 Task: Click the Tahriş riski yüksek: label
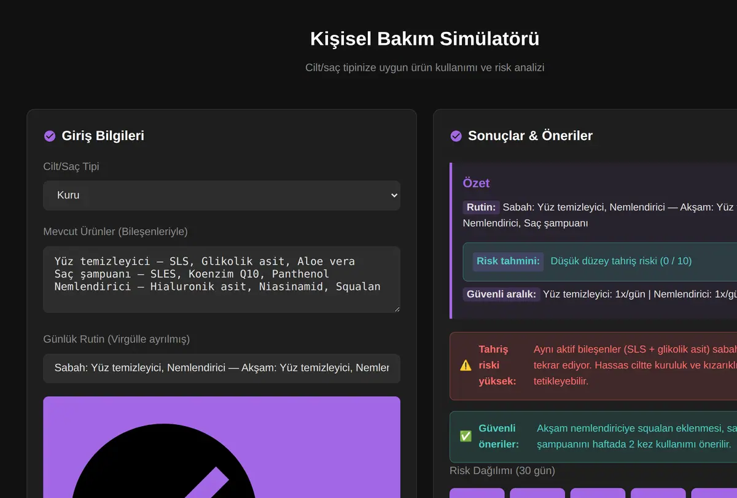pyautogui.click(x=497, y=365)
